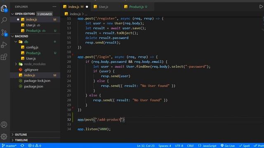This screenshot has width=264, height=148.
Task: Click the .gitignore file icon
Action: [x=21, y=69]
